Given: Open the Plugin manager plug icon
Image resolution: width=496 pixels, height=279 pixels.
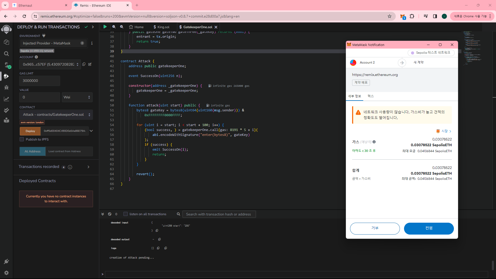Looking at the screenshot, I should tap(6, 261).
